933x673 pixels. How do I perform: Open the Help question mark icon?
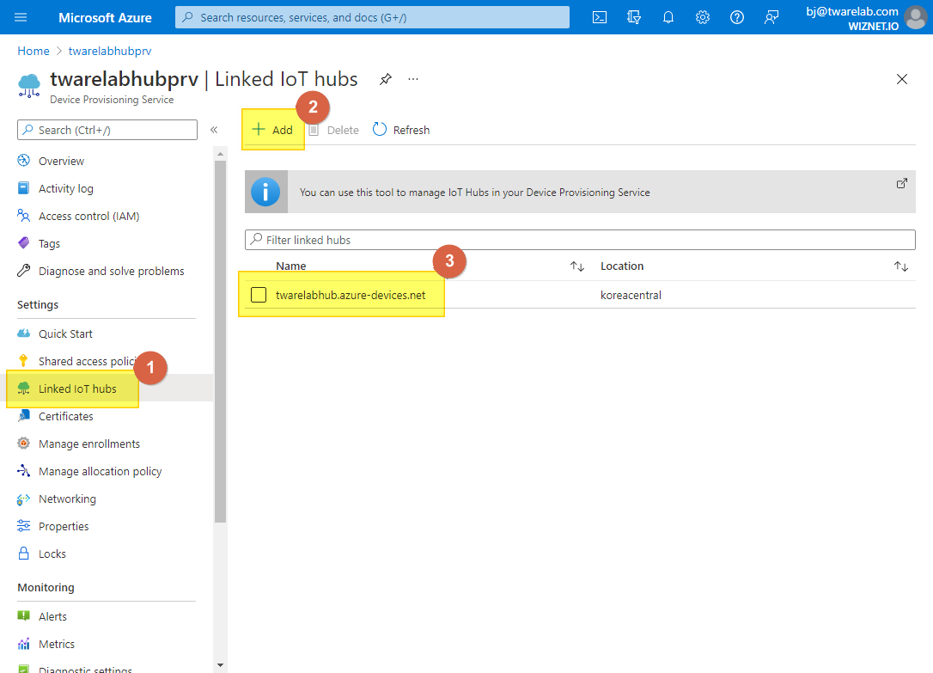coord(736,17)
